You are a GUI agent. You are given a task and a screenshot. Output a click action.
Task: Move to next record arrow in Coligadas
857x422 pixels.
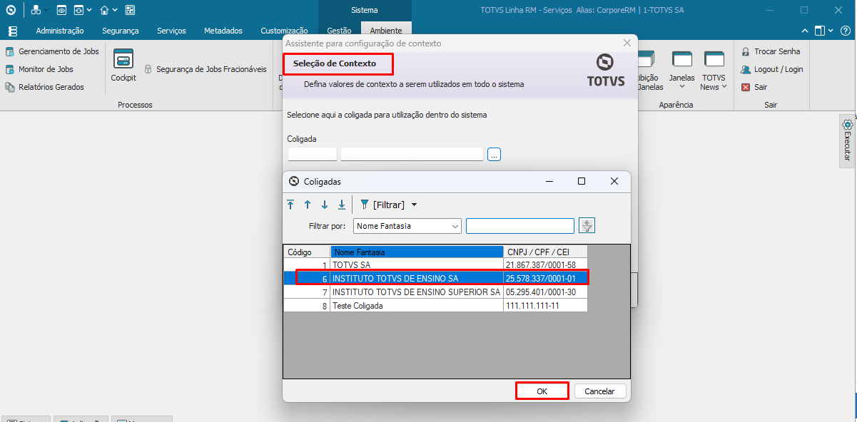(325, 205)
